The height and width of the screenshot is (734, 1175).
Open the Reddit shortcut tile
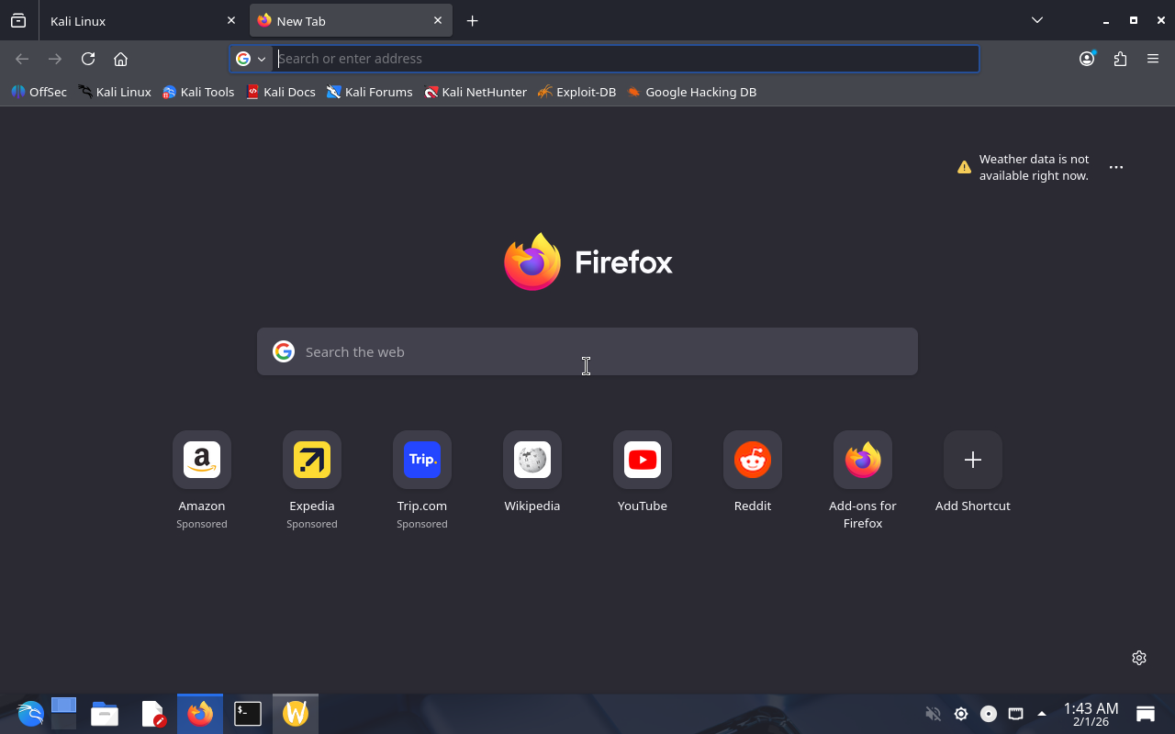[753, 460]
